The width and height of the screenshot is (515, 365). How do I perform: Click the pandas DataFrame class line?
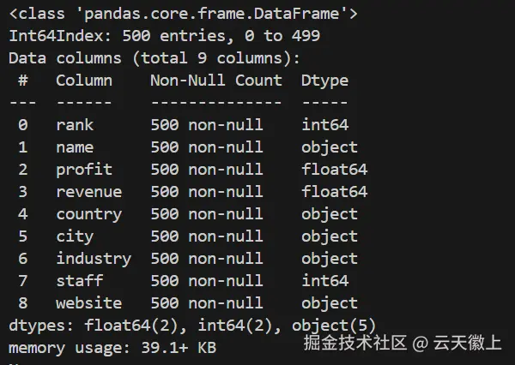(x=183, y=14)
